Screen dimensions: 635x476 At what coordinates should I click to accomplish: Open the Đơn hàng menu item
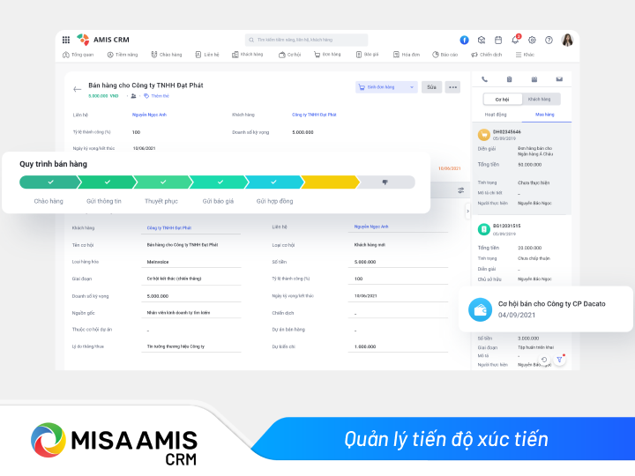click(327, 55)
